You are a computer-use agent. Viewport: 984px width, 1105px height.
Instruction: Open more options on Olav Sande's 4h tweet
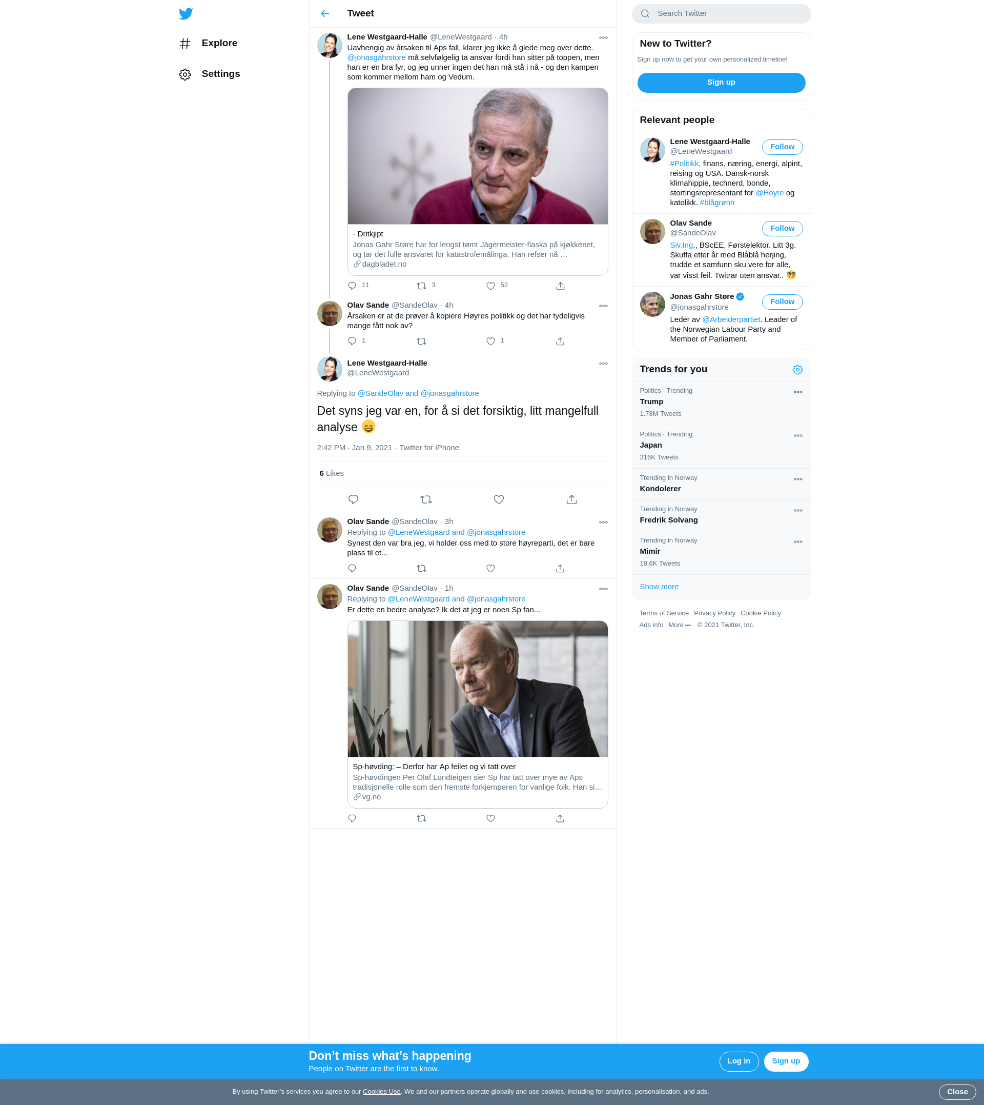[603, 306]
